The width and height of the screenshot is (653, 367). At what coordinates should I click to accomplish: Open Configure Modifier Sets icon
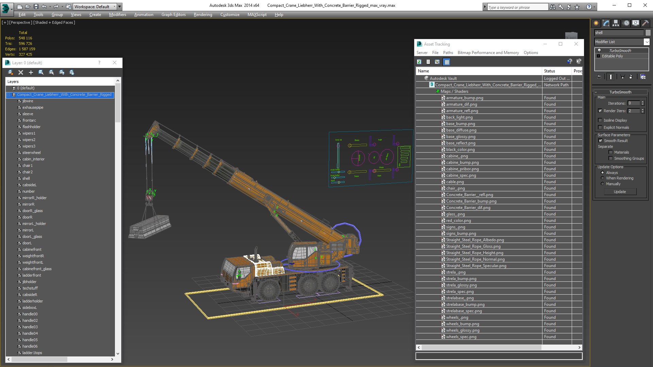click(x=643, y=77)
